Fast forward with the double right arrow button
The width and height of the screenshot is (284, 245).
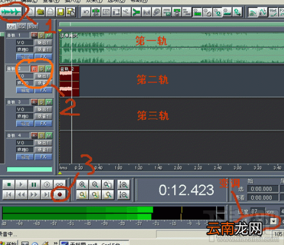tap(34, 194)
